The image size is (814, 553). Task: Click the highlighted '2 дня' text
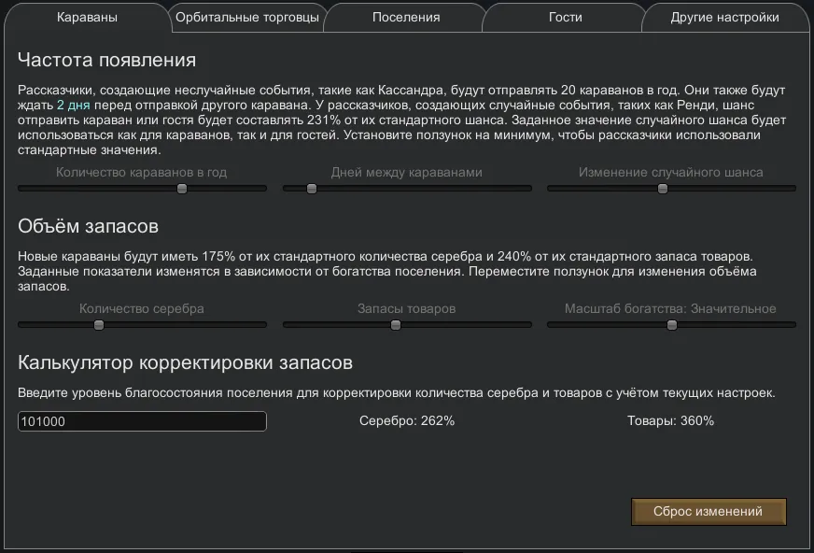(x=73, y=106)
